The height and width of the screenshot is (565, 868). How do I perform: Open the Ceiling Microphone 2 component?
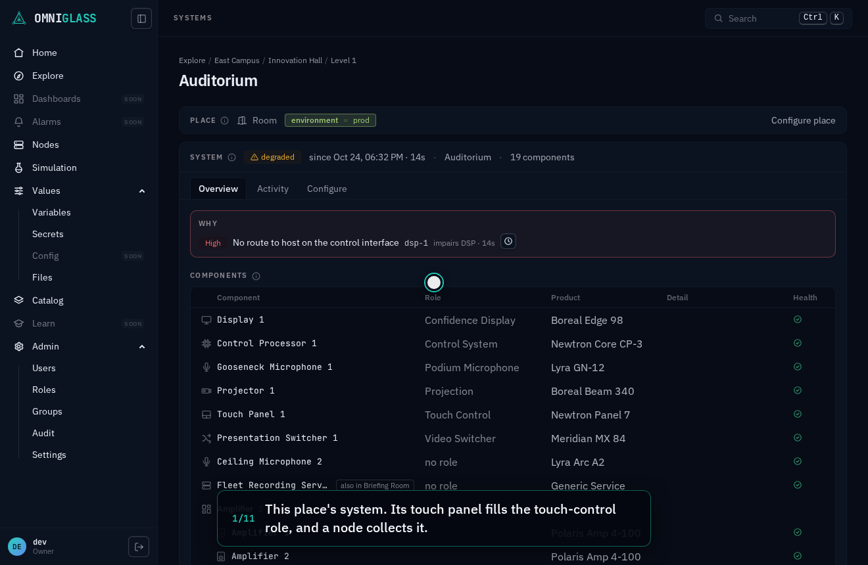(x=270, y=462)
